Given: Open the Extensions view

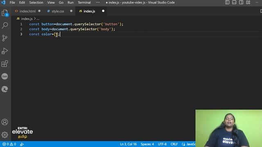Looking at the screenshot, I should pos(5,64).
